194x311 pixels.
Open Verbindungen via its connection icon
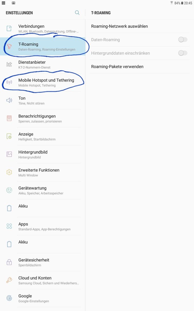[x=9, y=28]
